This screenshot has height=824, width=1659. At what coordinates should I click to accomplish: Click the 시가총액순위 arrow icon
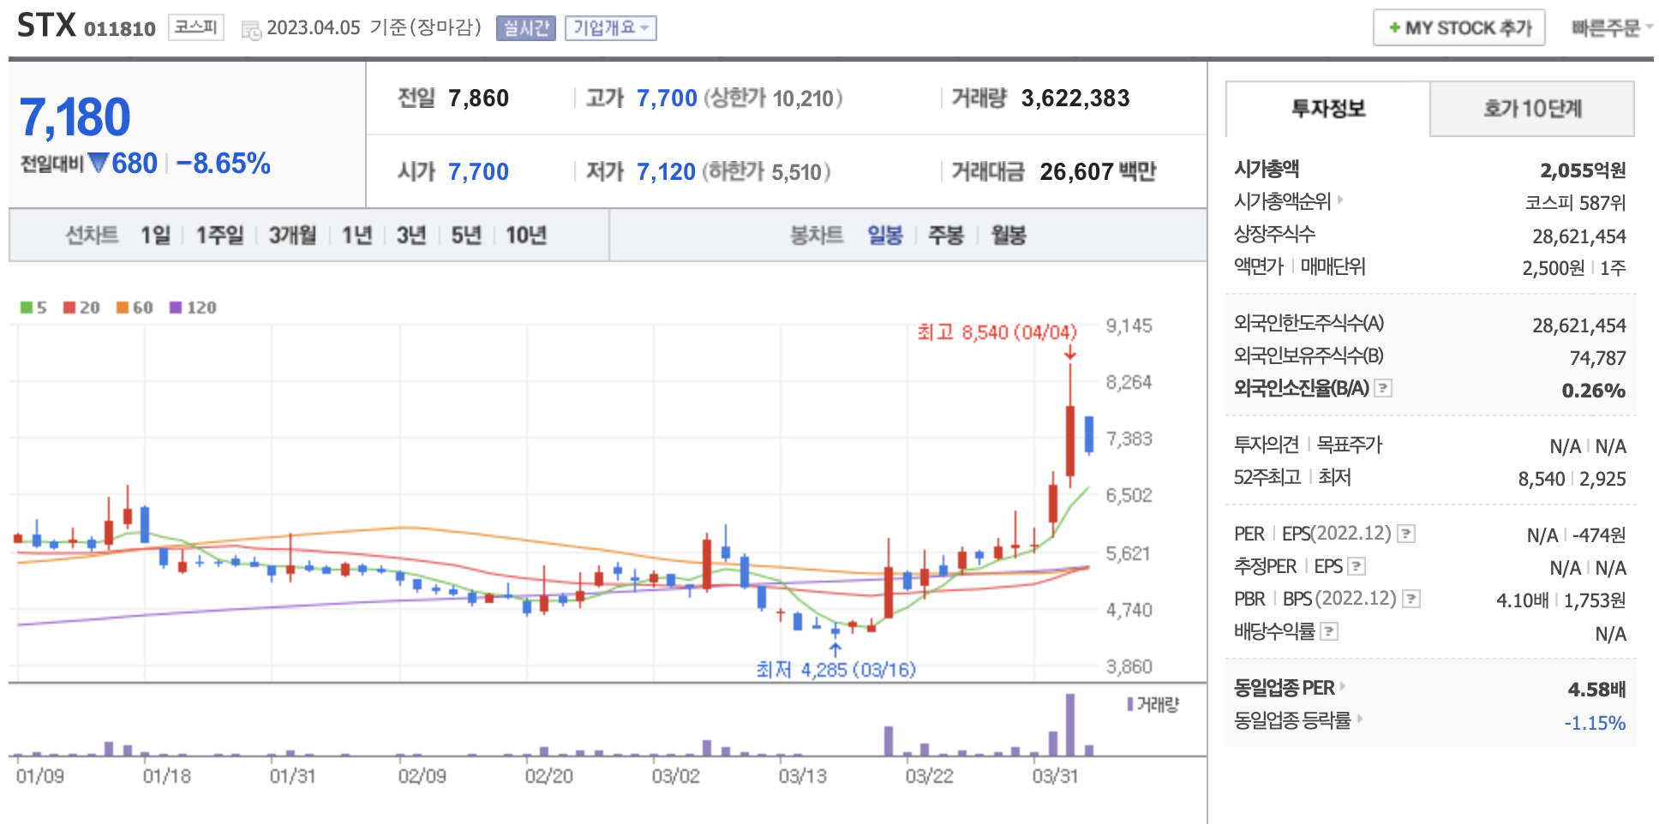tap(1340, 200)
